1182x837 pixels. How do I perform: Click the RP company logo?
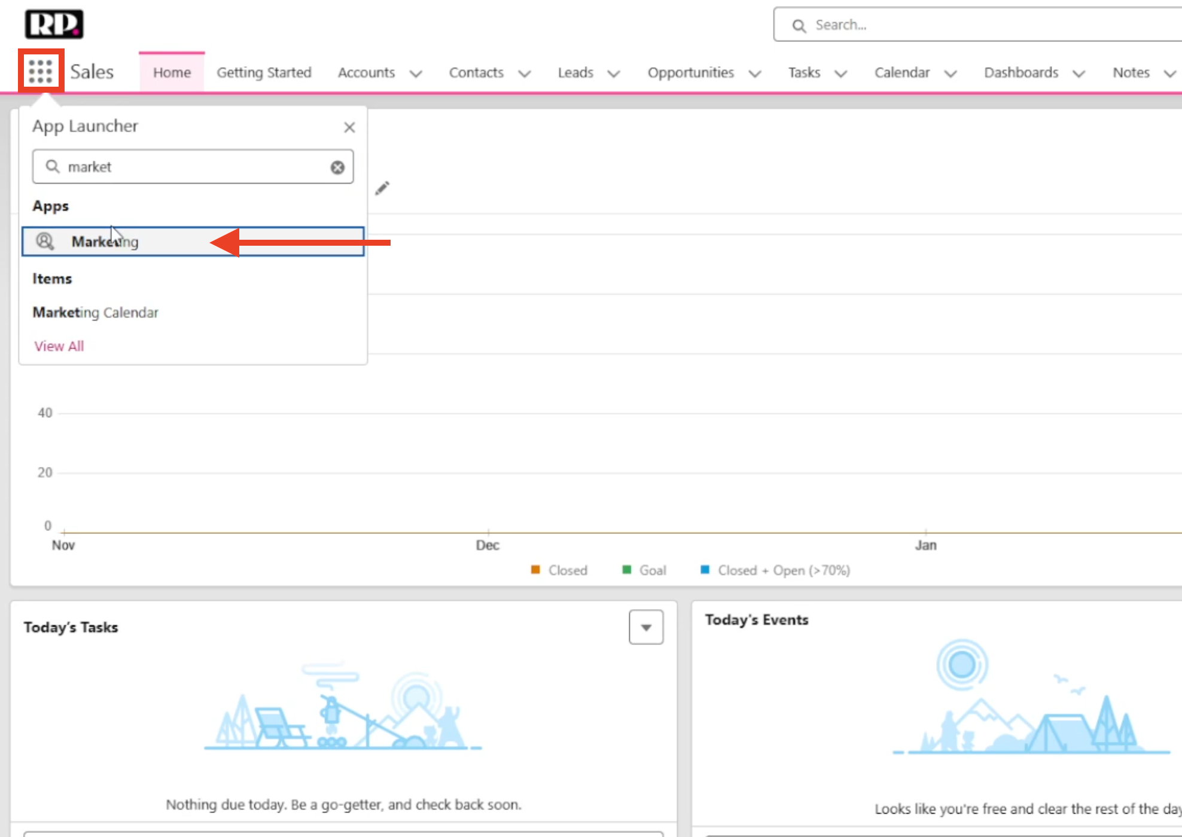coord(54,25)
